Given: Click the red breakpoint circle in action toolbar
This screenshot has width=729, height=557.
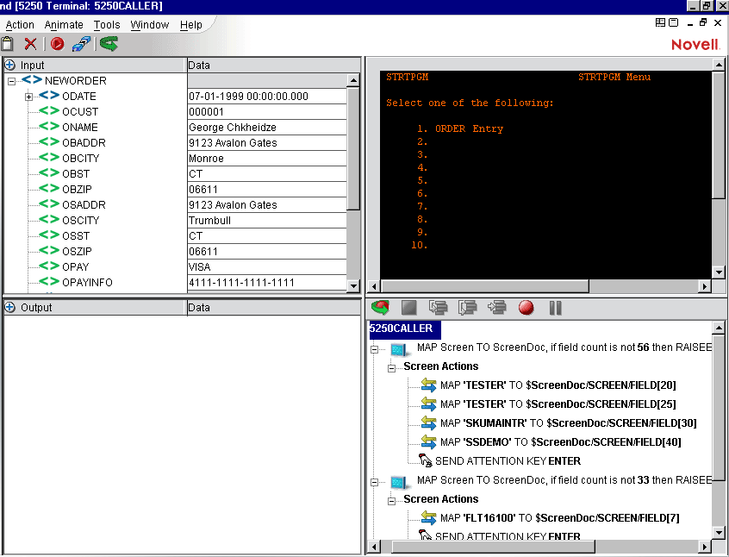Looking at the screenshot, I should point(526,308).
